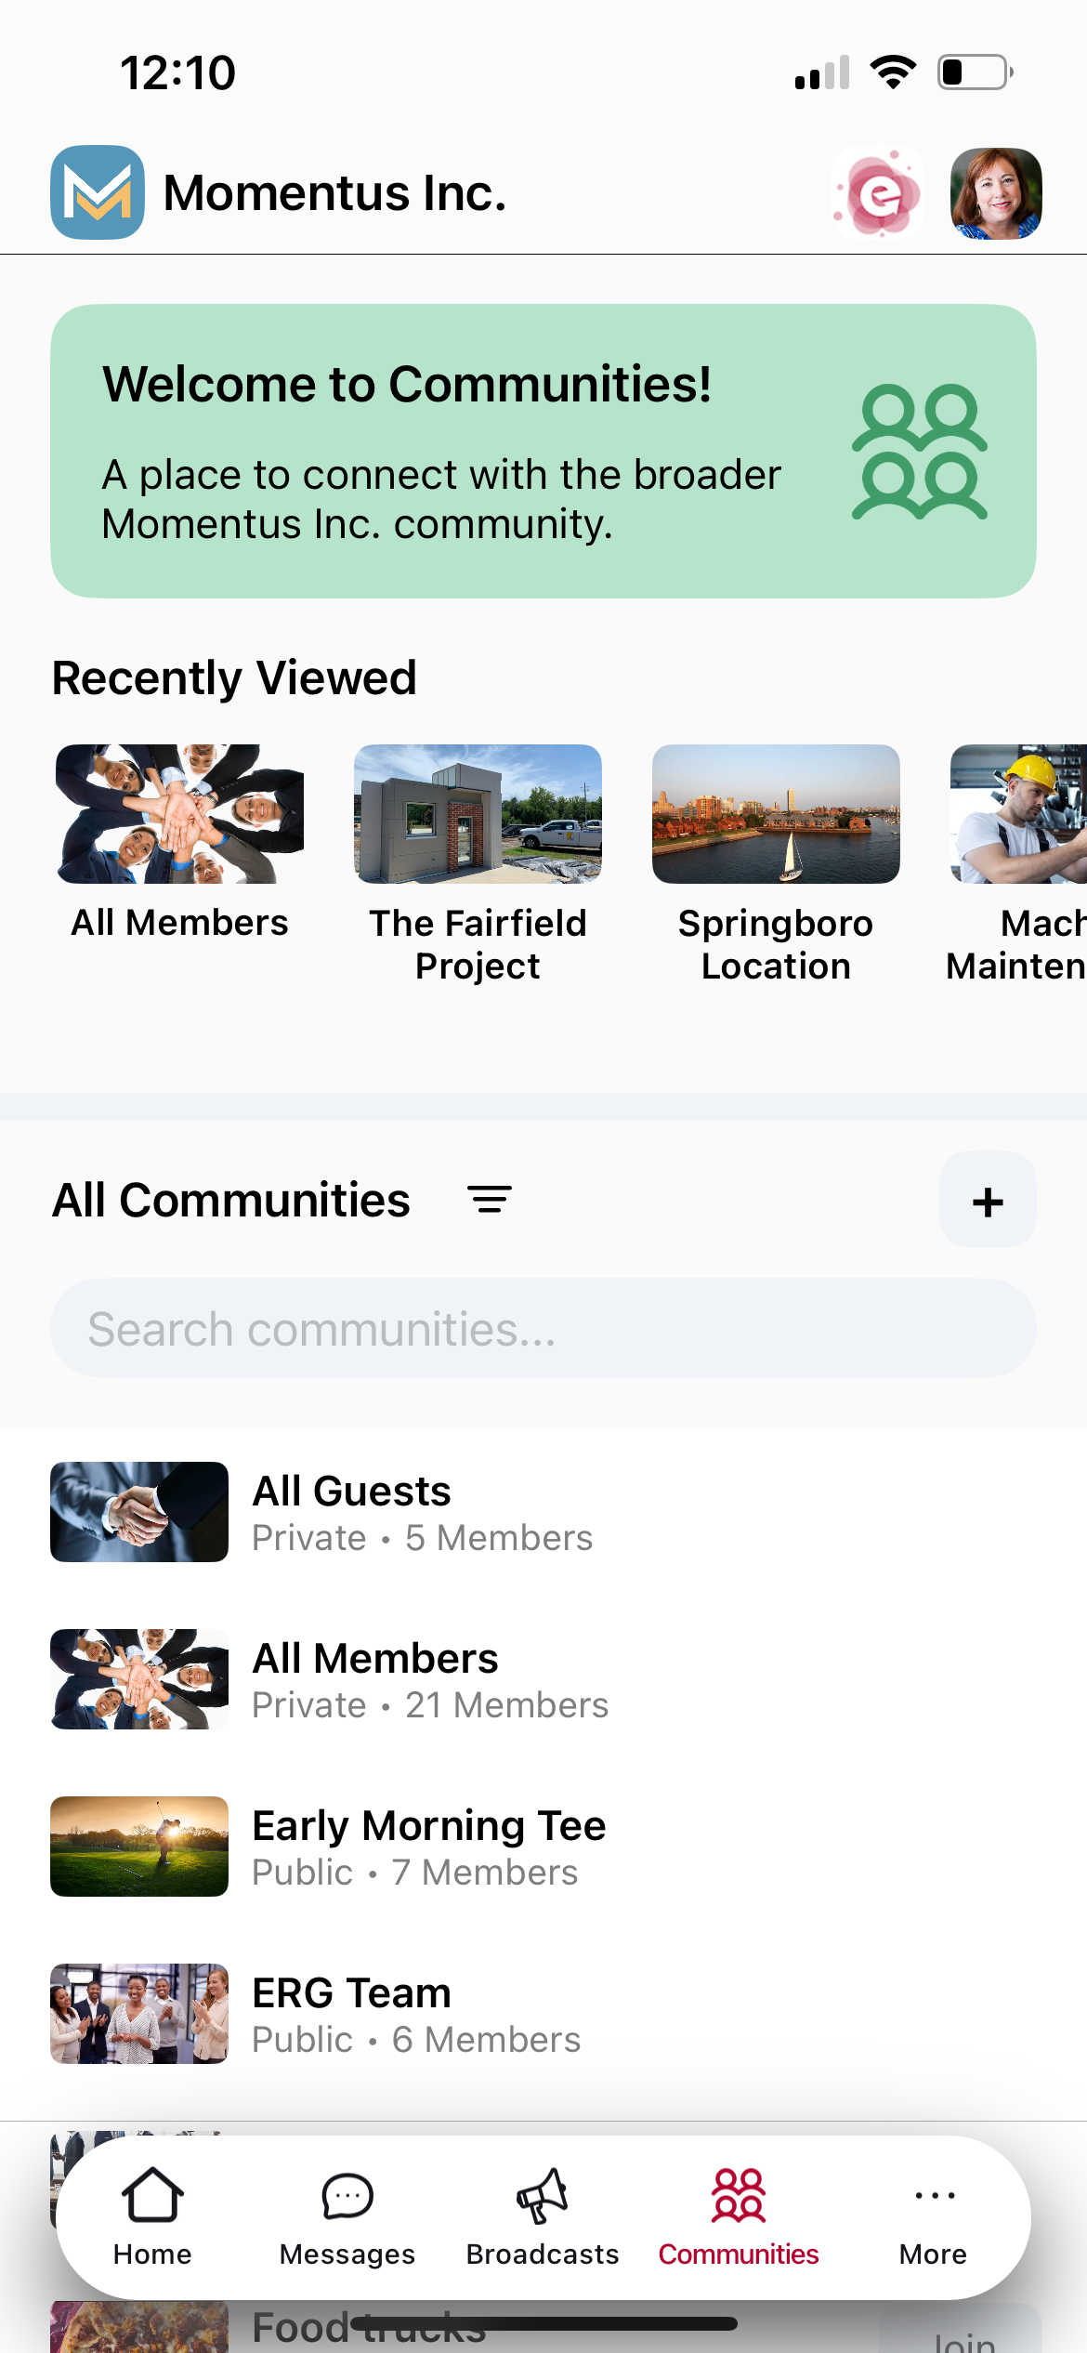Tap the green communities group icon
Image resolution: width=1087 pixels, height=2353 pixels.
tap(919, 452)
